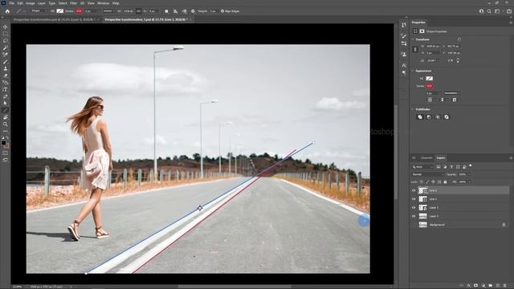Select the Line shape tool
Screen dimensions: 514x289
click(x=6, y=111)
